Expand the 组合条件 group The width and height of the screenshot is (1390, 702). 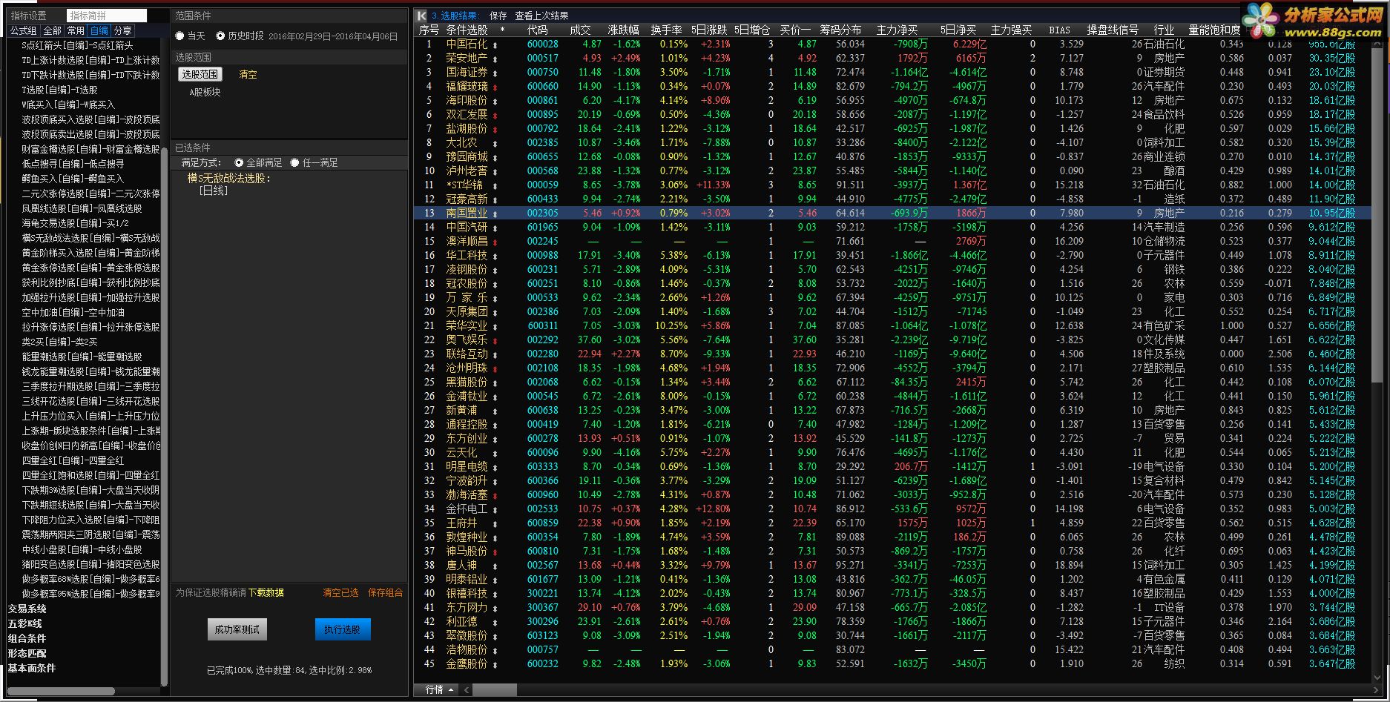[27, 638]
